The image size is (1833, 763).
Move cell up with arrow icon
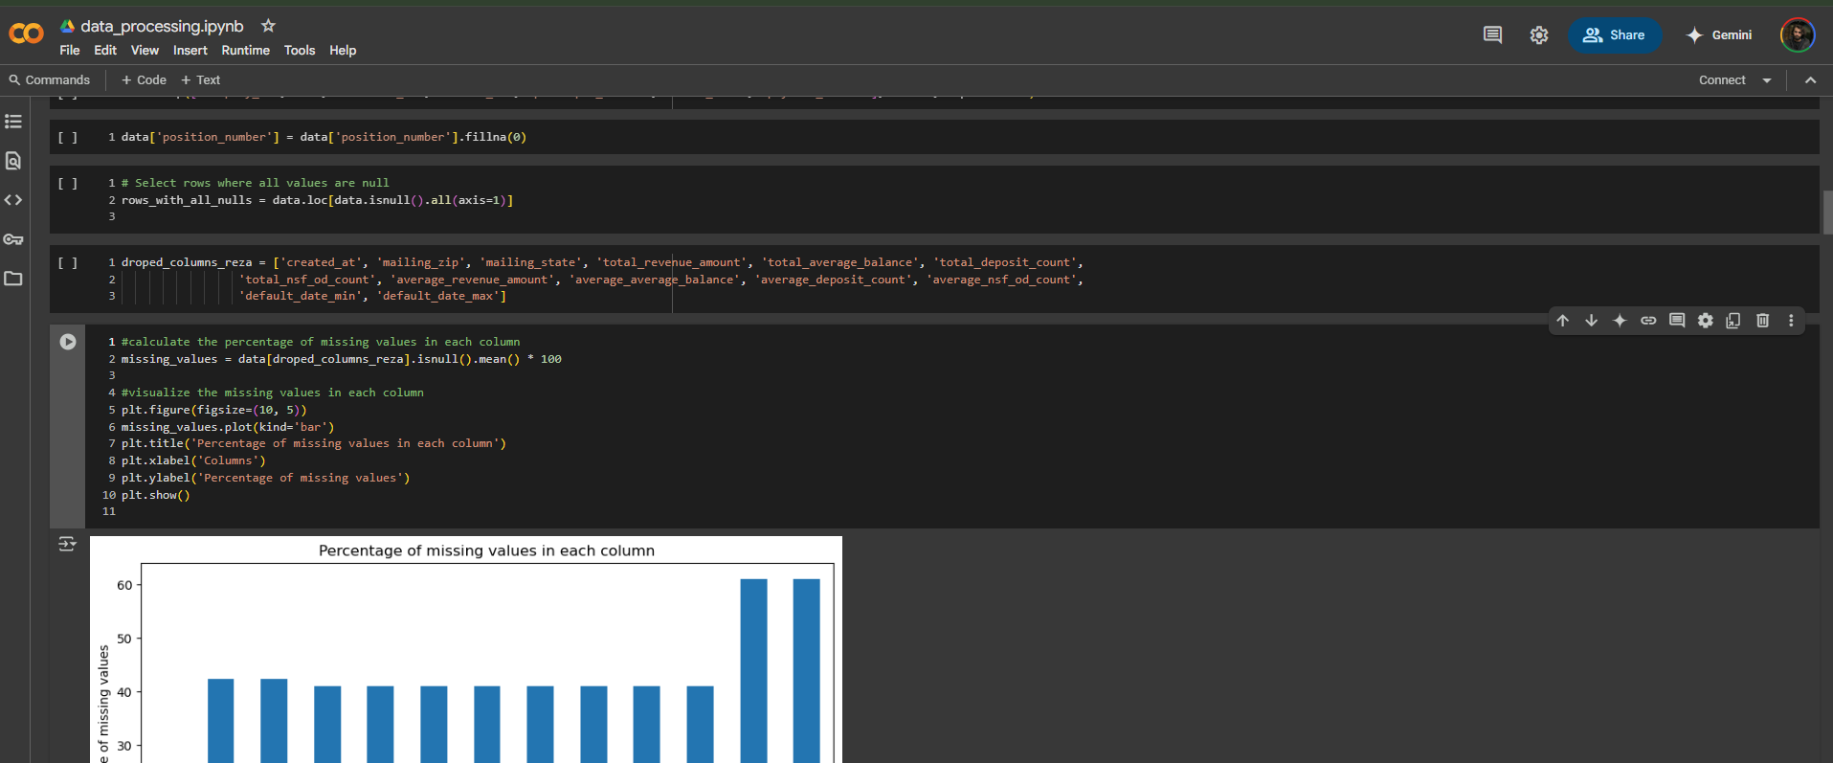(1562, 321)
